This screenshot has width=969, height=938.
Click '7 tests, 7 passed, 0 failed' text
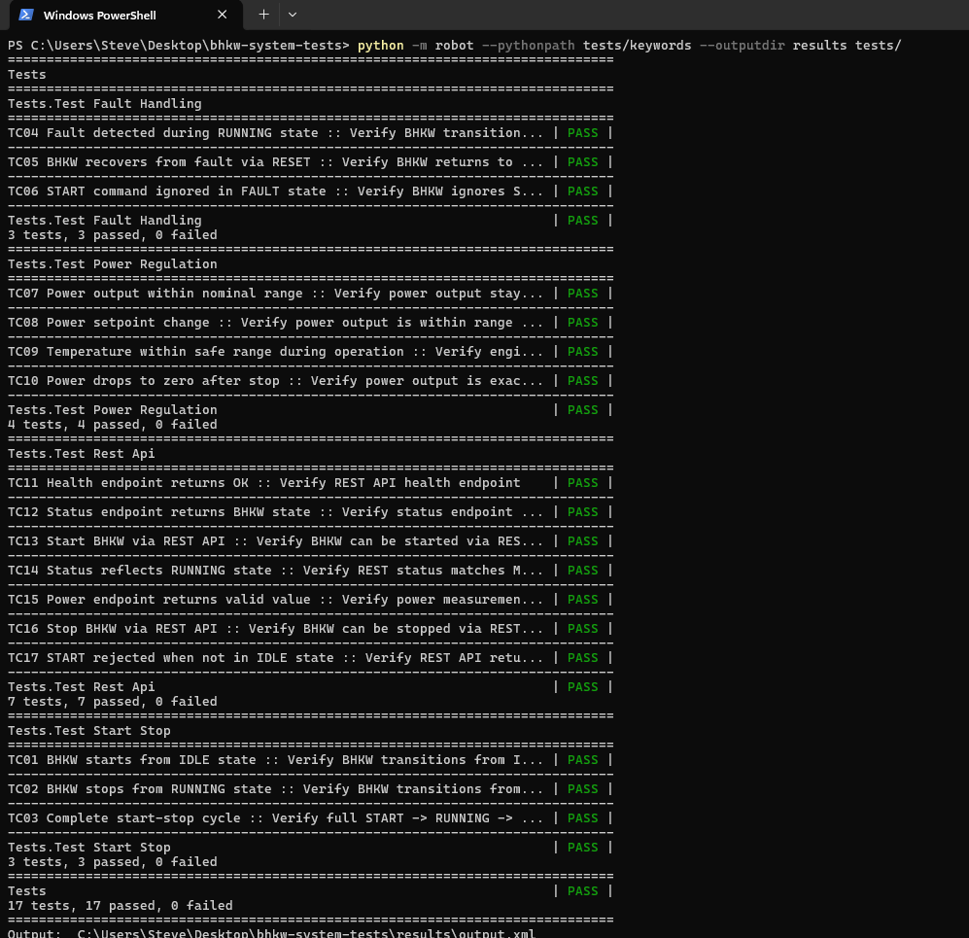(x=113, y=702)
